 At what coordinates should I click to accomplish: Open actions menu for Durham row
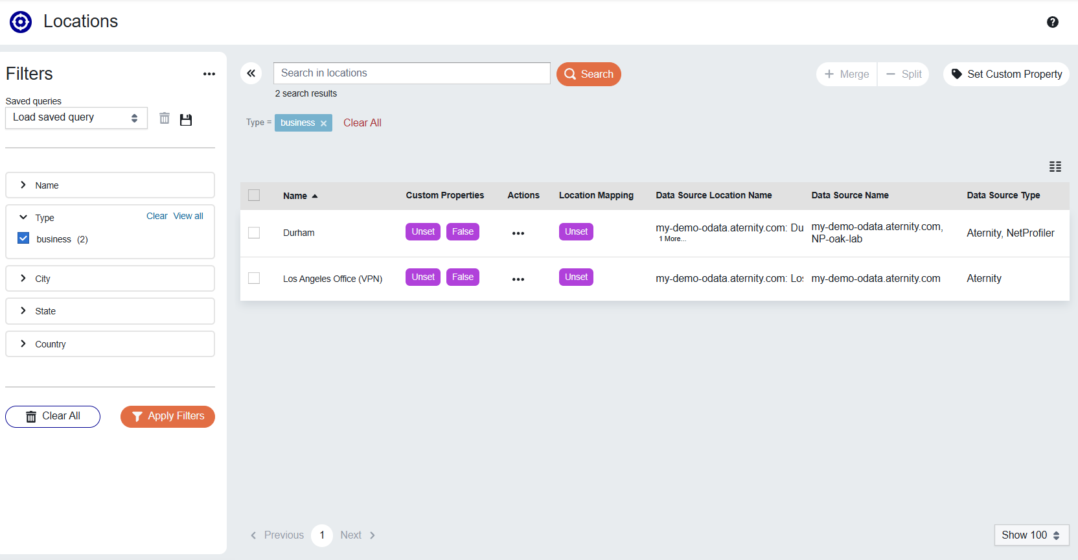(518, 233)
